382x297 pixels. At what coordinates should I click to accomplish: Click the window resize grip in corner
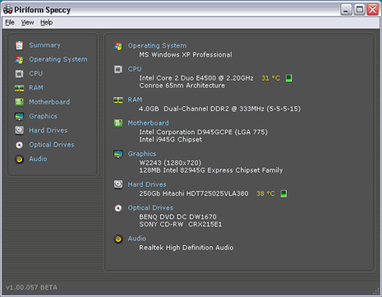click(x=376, y=291)
